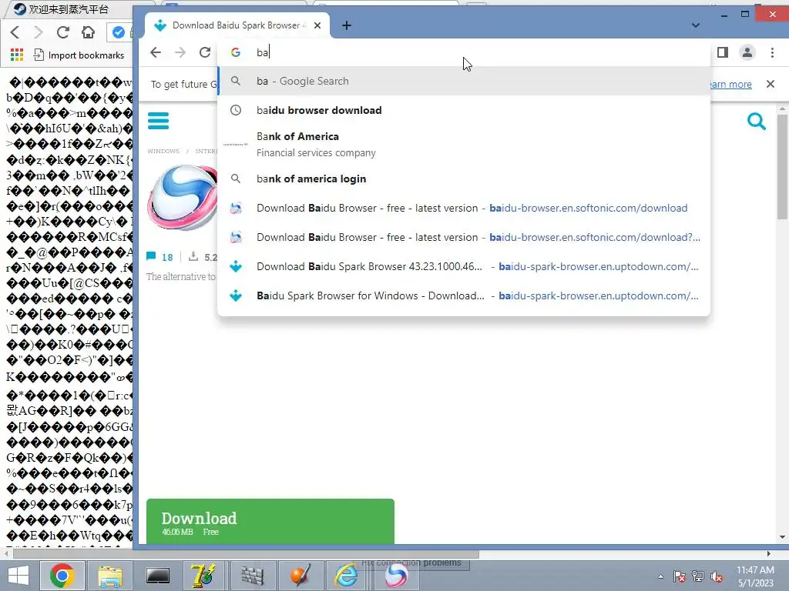Open the orange ball taskbar icon
Screen dimensions: 789x591
(300, 576)
